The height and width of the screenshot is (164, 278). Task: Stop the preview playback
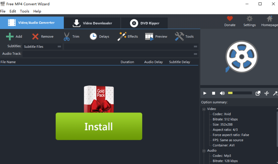(213, 93)
